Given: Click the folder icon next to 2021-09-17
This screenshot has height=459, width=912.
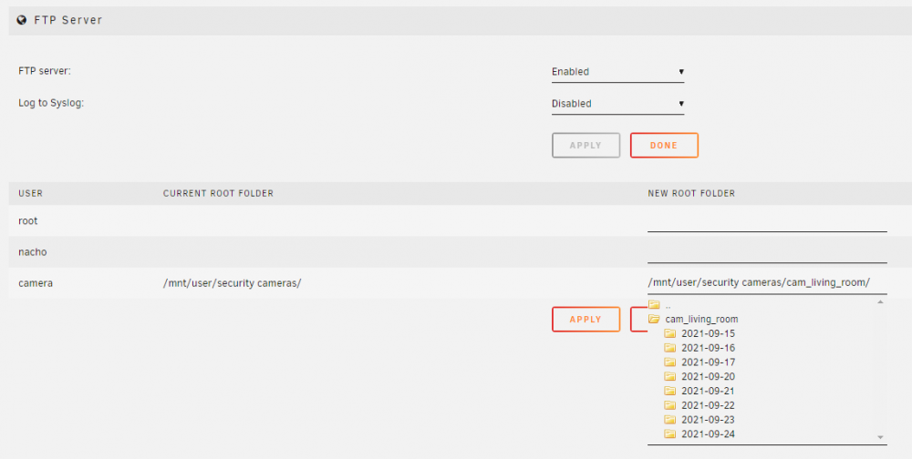Looking at the screenshot, I should (x=670, y=362).
